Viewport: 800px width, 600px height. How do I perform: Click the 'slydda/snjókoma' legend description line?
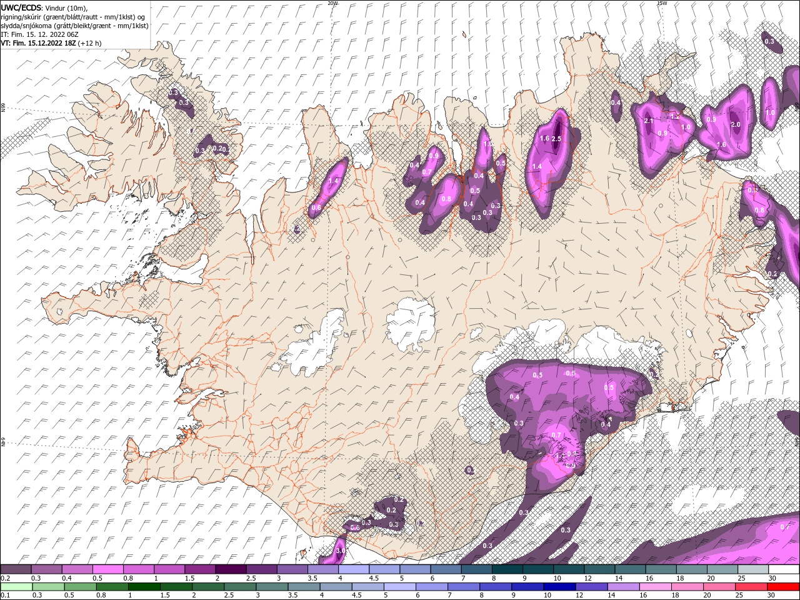tap(74, 25)
